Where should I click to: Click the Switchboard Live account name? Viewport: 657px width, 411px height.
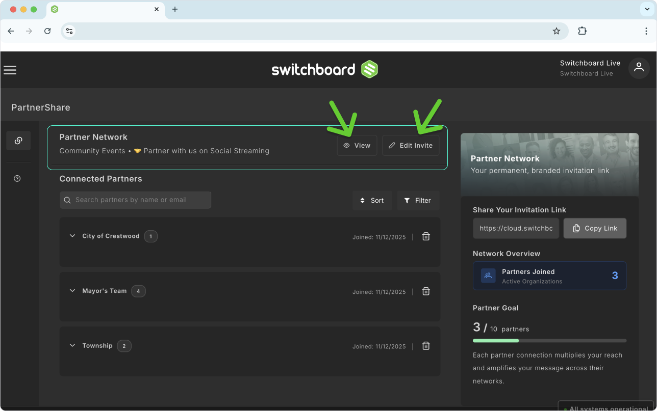pyautogui.click(x=590, y=63)
